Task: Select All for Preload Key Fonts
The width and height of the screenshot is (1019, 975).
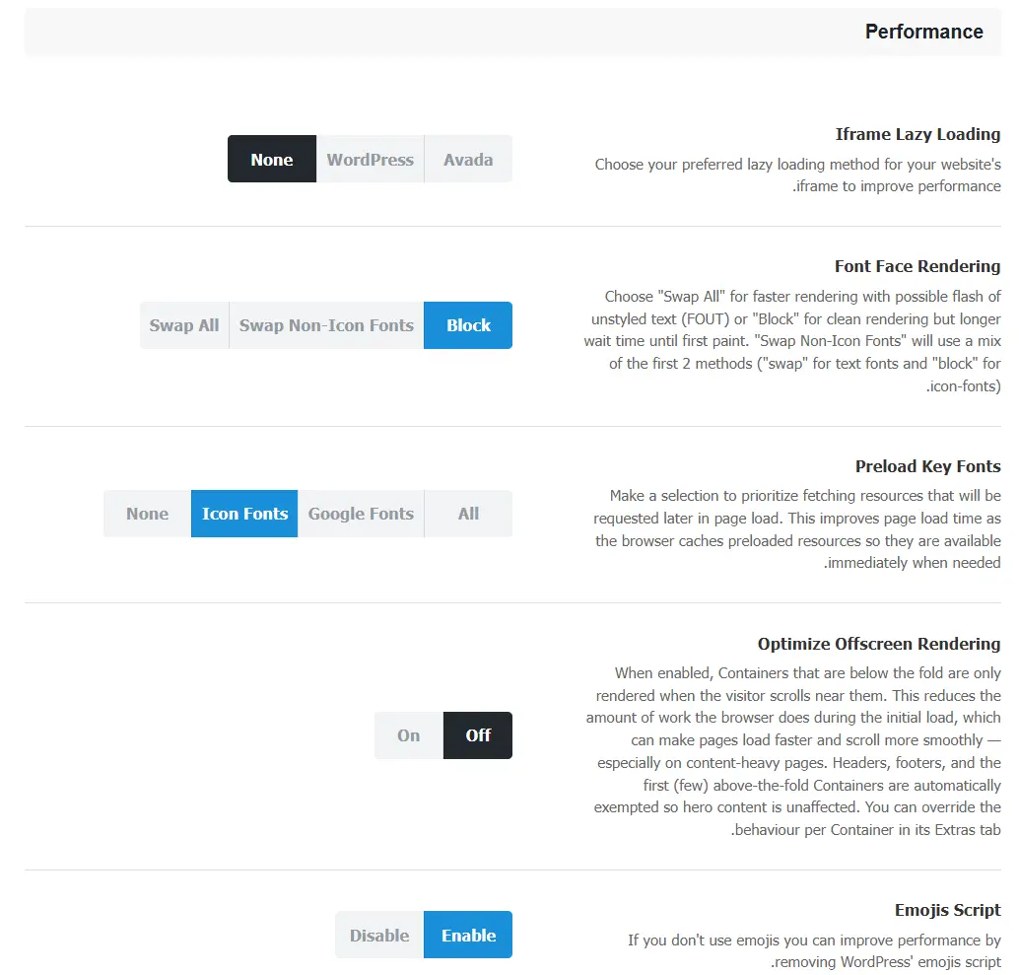Action: (x=468, y=514)
